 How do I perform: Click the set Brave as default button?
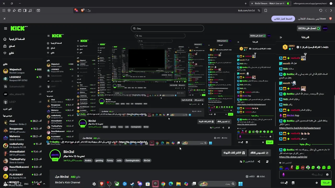tap(283, 19)
